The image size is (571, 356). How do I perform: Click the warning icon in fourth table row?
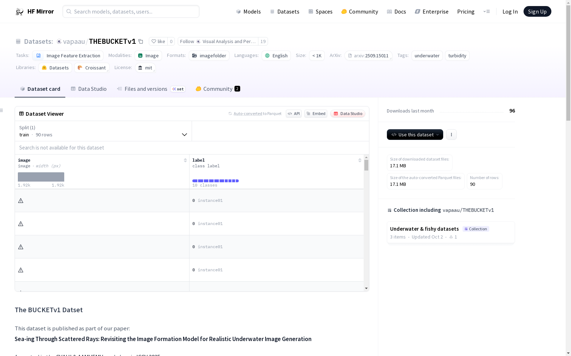pyautogui.click(x=21, y=270)
